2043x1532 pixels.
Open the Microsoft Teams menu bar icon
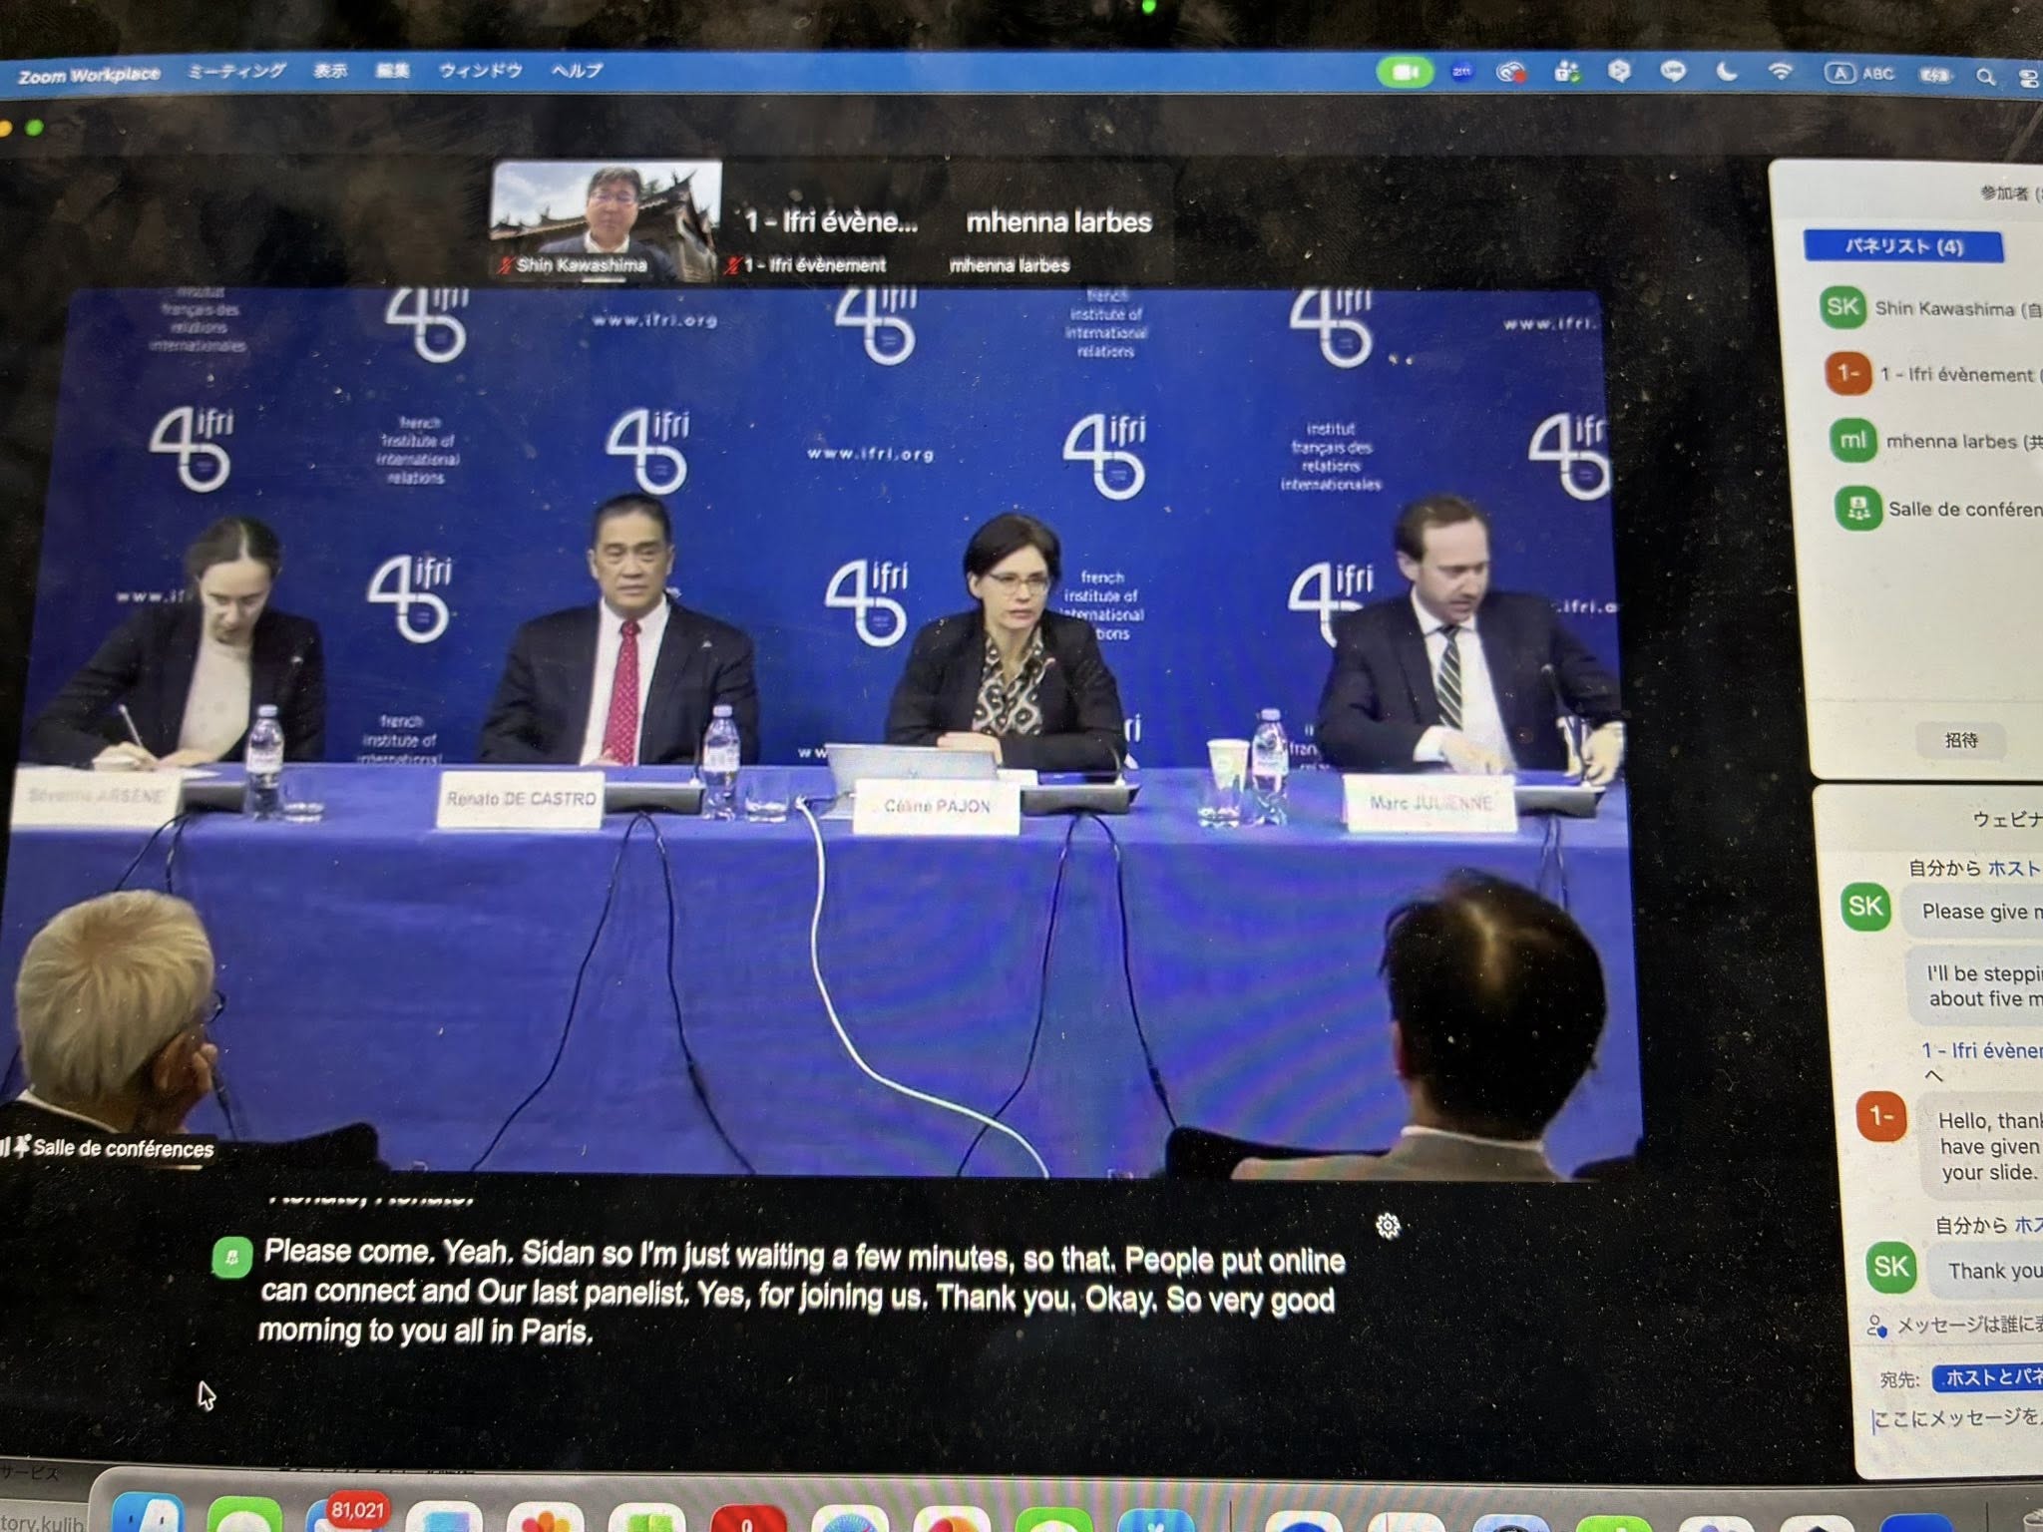point(1566,72)
